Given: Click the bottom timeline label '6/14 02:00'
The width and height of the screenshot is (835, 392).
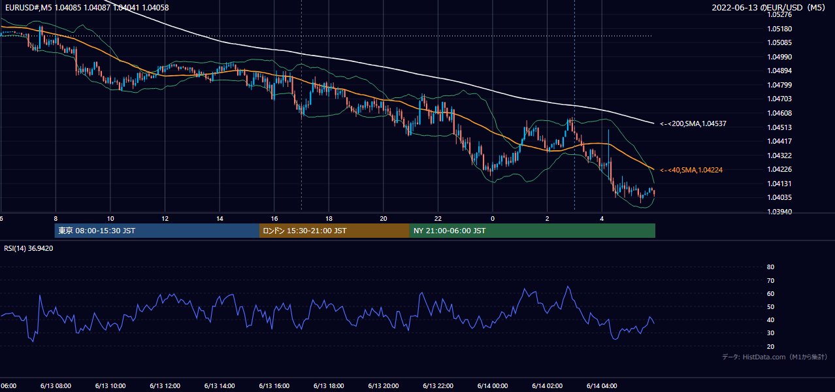Looking at the screenshot, I should point(547,385).
